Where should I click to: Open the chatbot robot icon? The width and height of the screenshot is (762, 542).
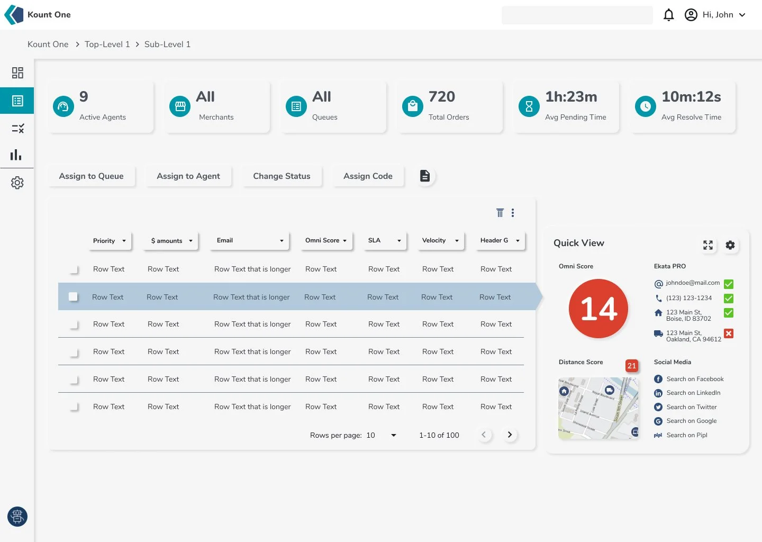[x=17, y=517]
